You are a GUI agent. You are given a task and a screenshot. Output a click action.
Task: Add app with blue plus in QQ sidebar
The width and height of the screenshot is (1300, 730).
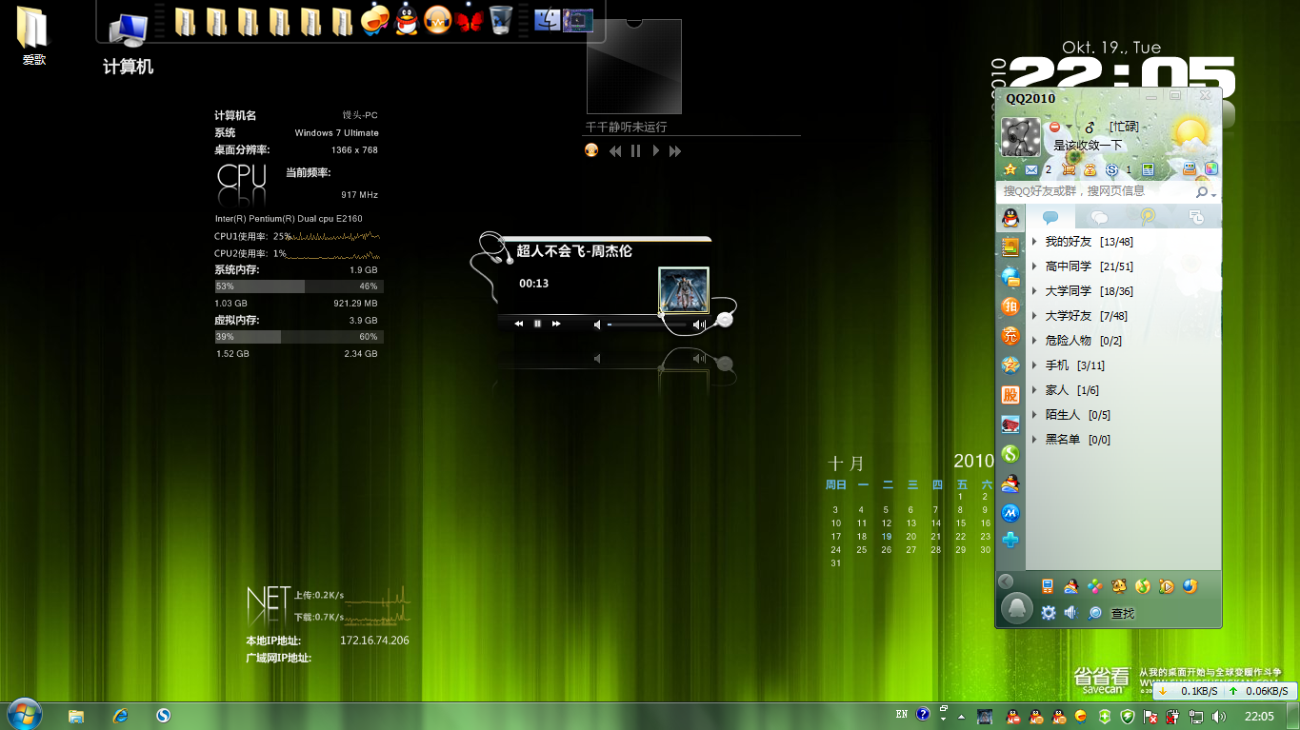[x=1010, y=540]
